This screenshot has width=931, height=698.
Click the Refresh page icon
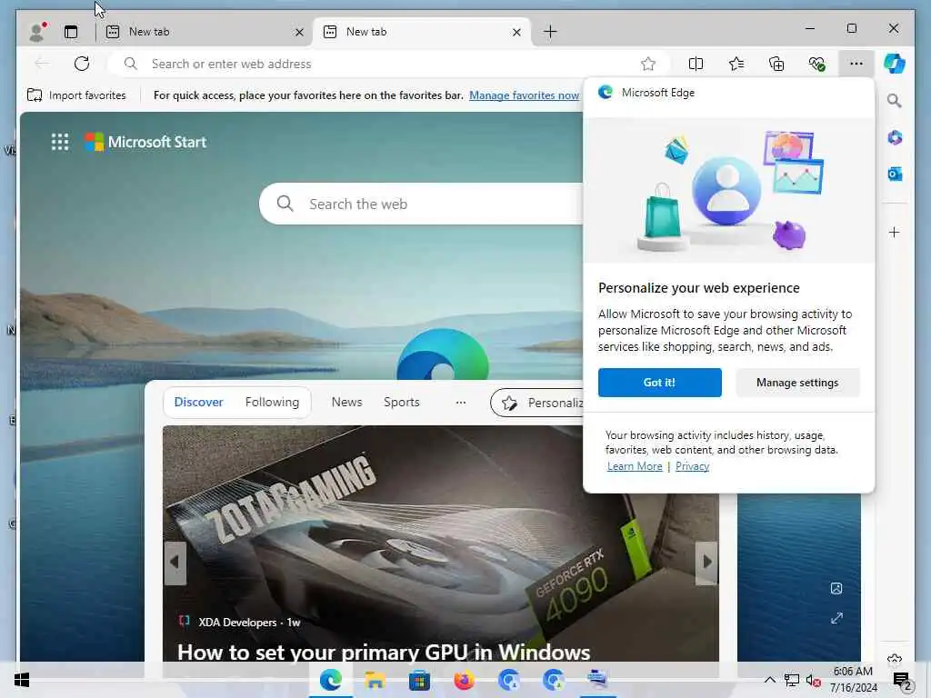[x=81, y=64]
